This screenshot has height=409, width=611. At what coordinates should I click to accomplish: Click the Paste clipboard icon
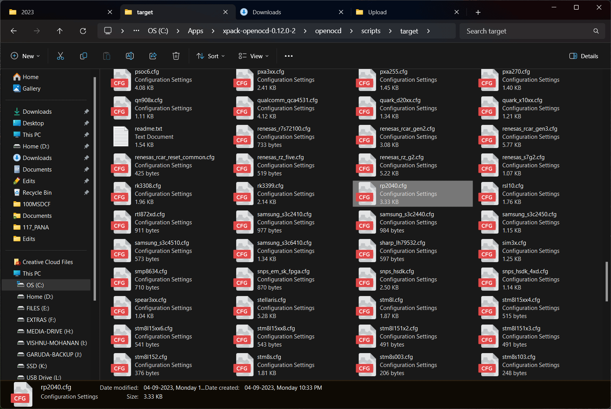(107, 56)
